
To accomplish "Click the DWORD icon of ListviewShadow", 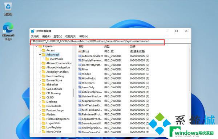I will click(80, 96).
